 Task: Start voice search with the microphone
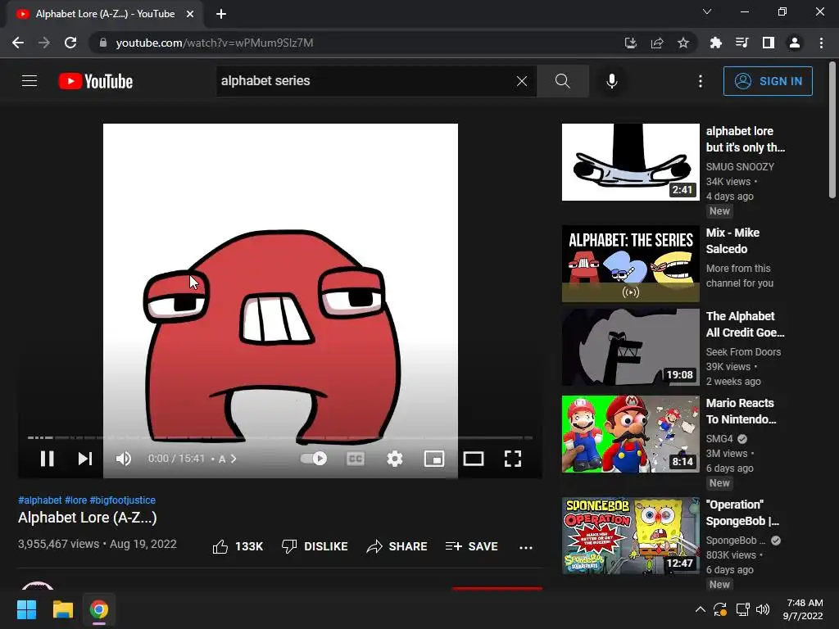(611, 81)
